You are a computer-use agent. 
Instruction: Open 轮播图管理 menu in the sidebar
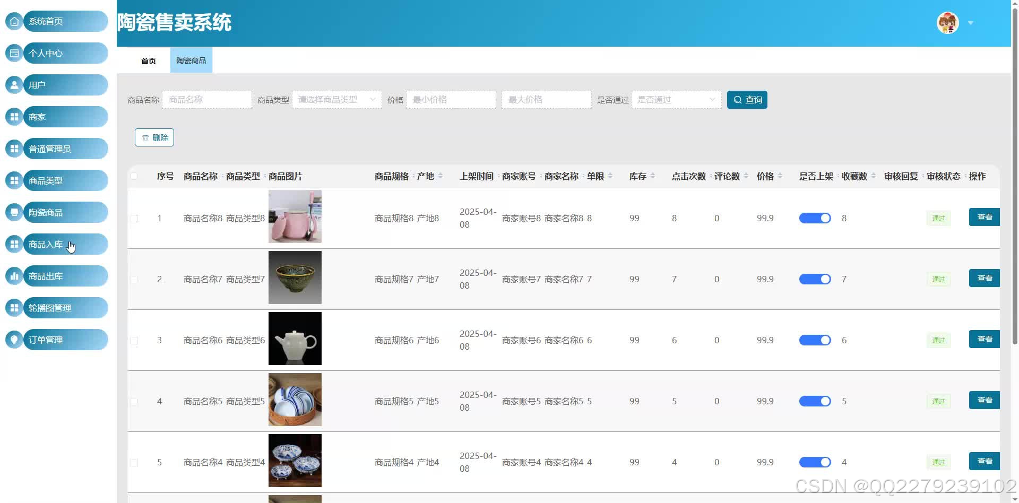(66, 308)
